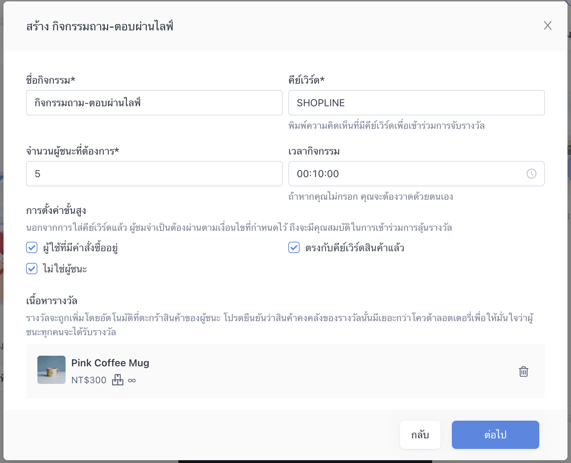Viewport: 571px width, 463px height.
Task: Close the create activity dialog
Action: coord(547,25)
